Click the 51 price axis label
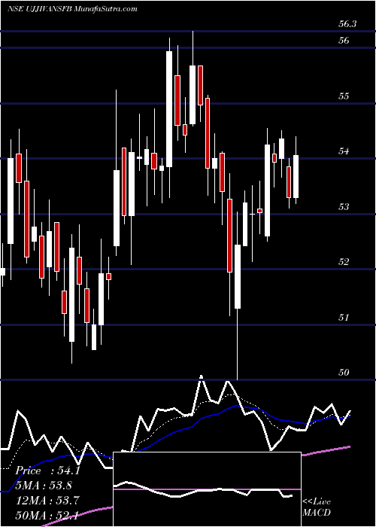Screen dimensions: 376x527 344,317
